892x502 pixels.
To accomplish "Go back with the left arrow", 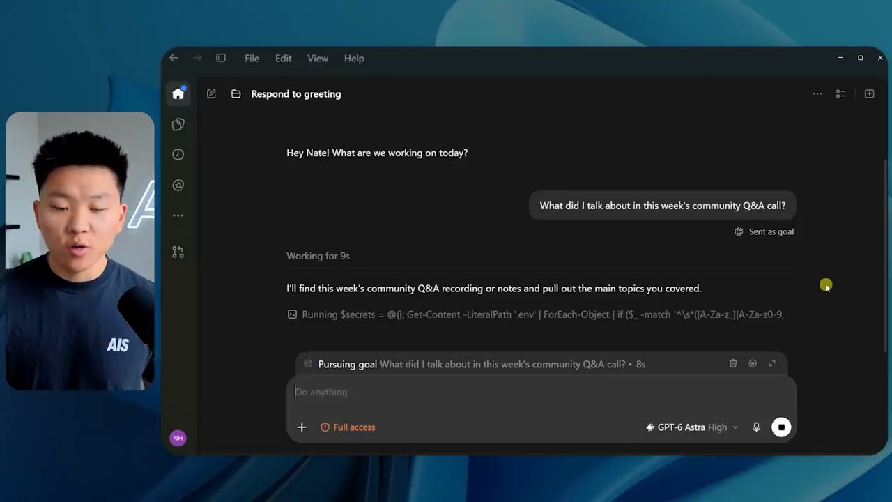I will (x=174, y=58).
